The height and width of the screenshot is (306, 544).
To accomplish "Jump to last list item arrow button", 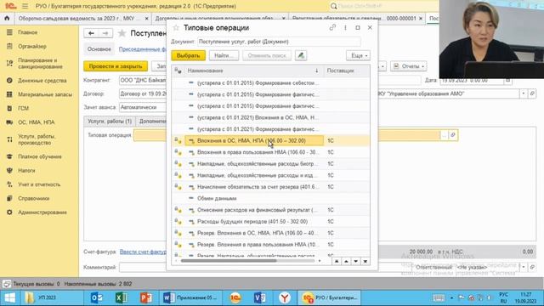I will pos(365,261).
